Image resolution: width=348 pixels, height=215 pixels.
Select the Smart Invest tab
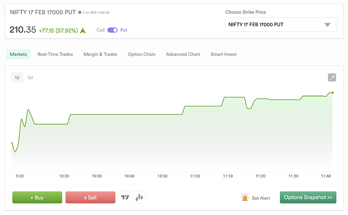[223, 54]
